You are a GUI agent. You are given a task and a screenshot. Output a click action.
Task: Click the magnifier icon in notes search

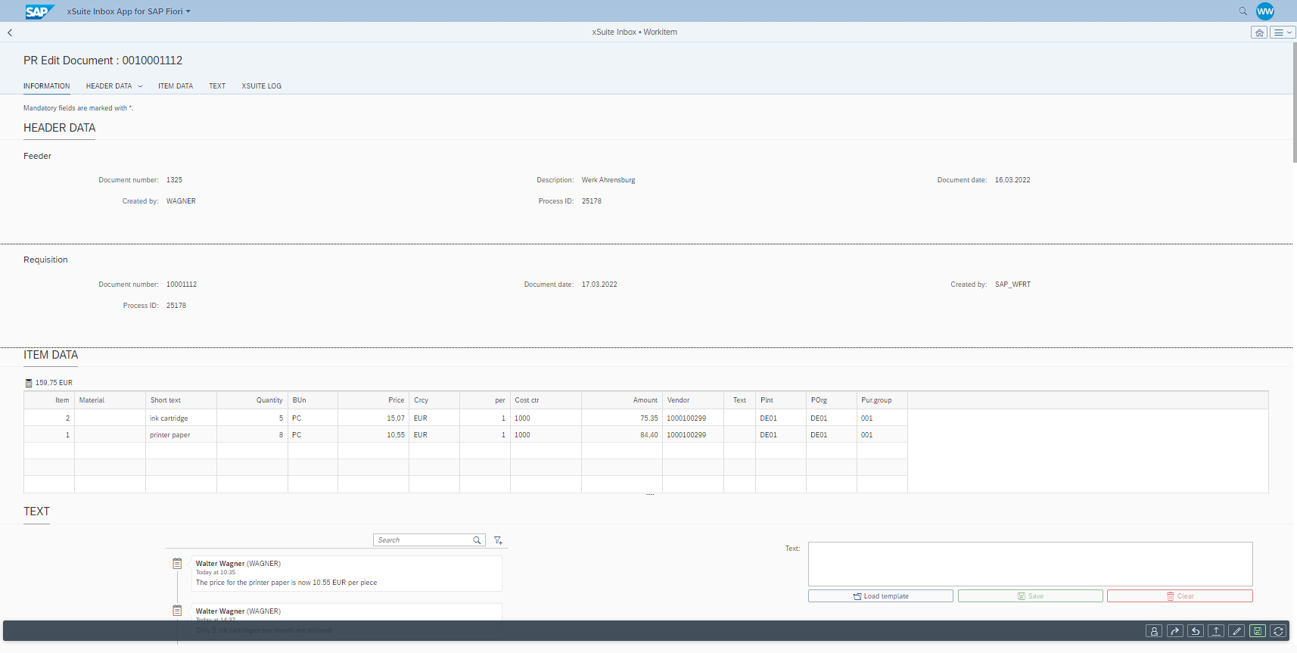477,540
